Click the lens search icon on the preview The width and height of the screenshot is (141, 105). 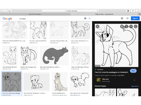pos(122,26)
